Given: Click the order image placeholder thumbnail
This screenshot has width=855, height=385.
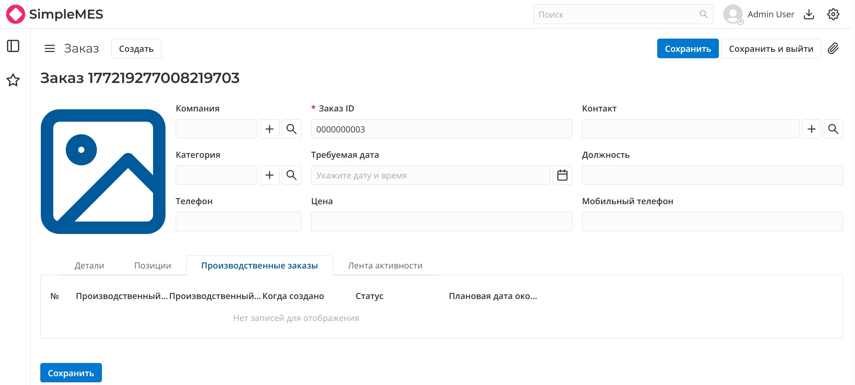Looking at the screenshot, I should (x=103, y=172).
